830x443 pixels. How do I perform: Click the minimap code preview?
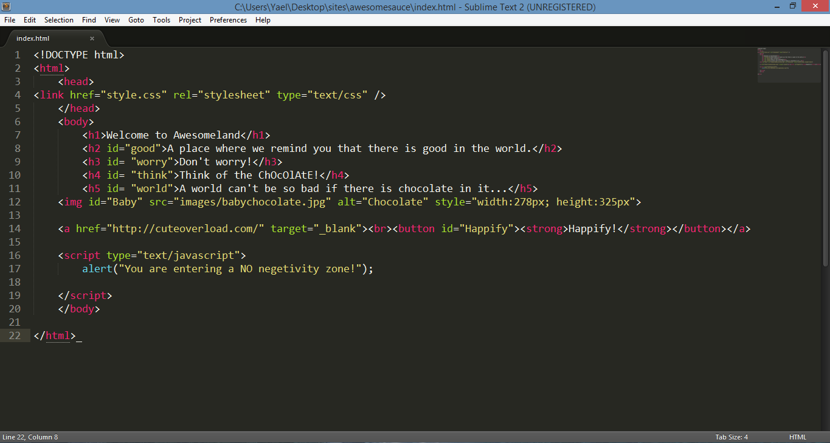[x=789, y=65]
